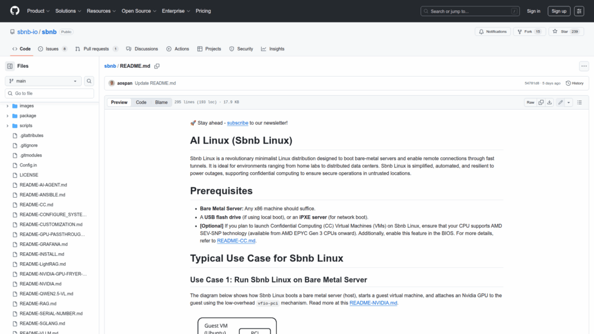Focus the Go to file input
Screen dimensions: 594x334
[49, 93]
